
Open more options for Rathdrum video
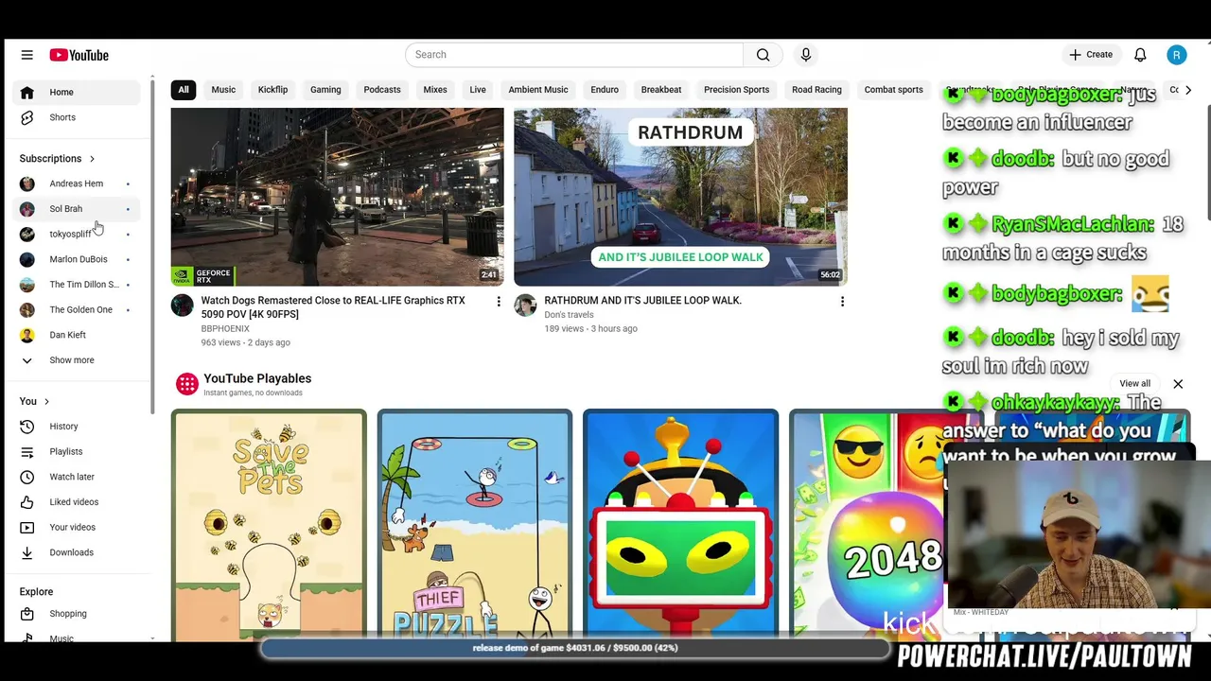(x=842, y=301)
